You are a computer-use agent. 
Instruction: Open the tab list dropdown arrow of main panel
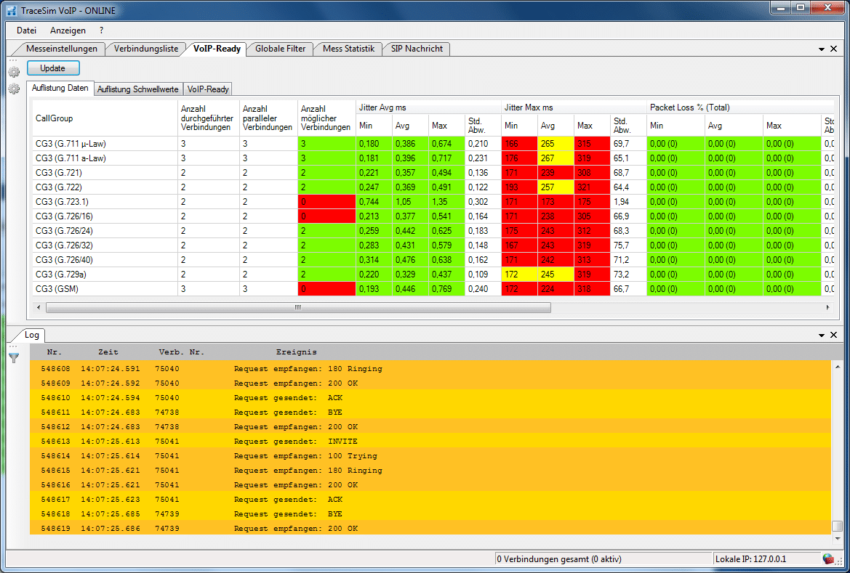point(822,49)
